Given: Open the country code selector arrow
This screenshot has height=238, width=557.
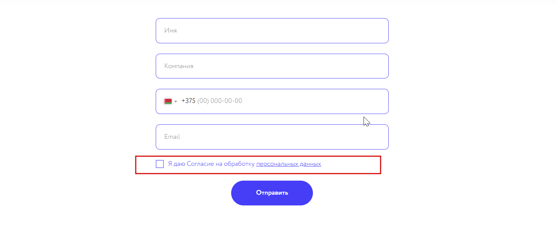Looking at the screenshot, I should tap(176, 101).
